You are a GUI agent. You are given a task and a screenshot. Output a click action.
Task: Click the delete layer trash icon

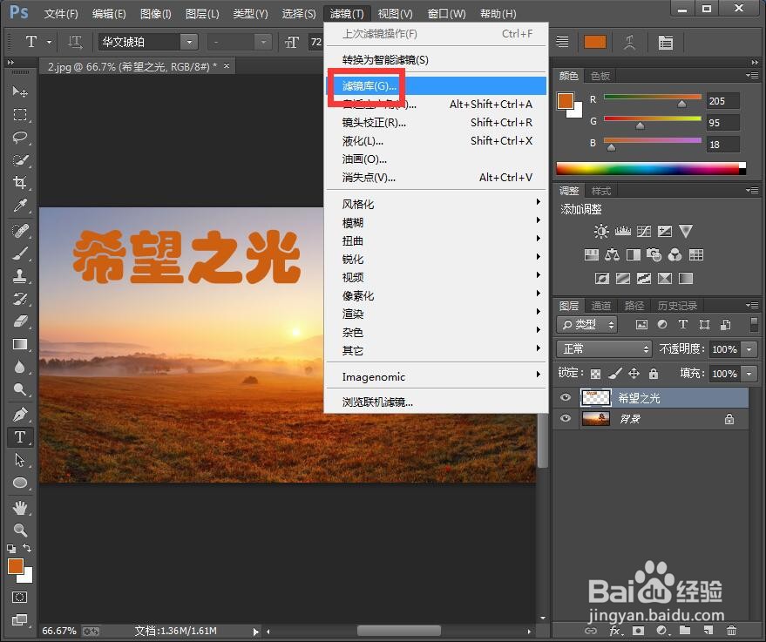coord(731,630)
